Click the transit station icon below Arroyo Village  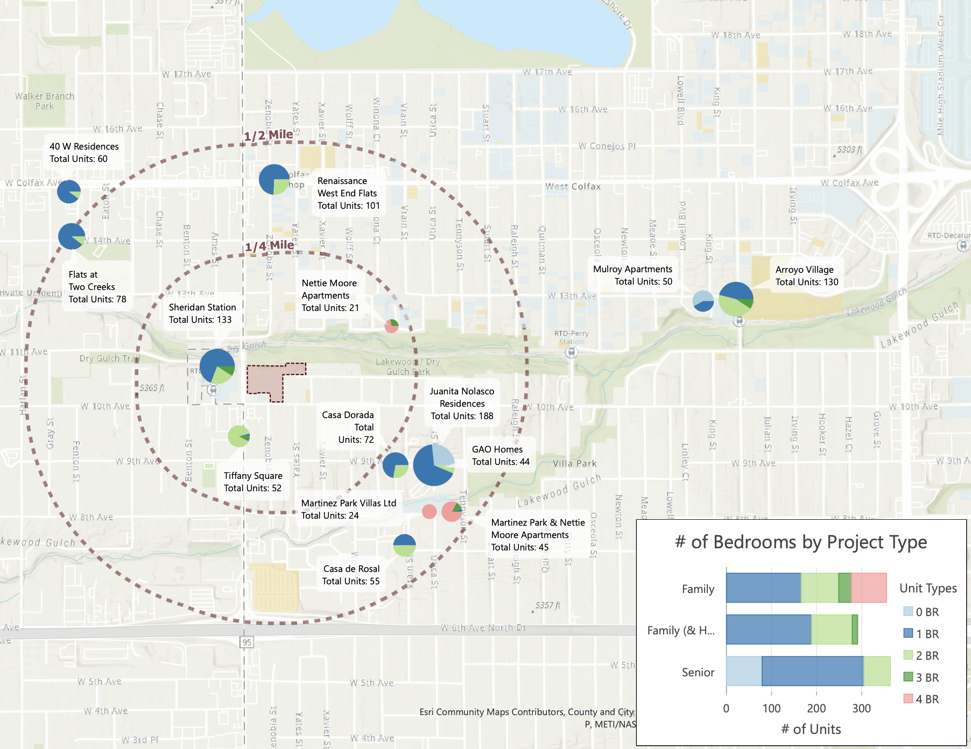coord(740,321)
